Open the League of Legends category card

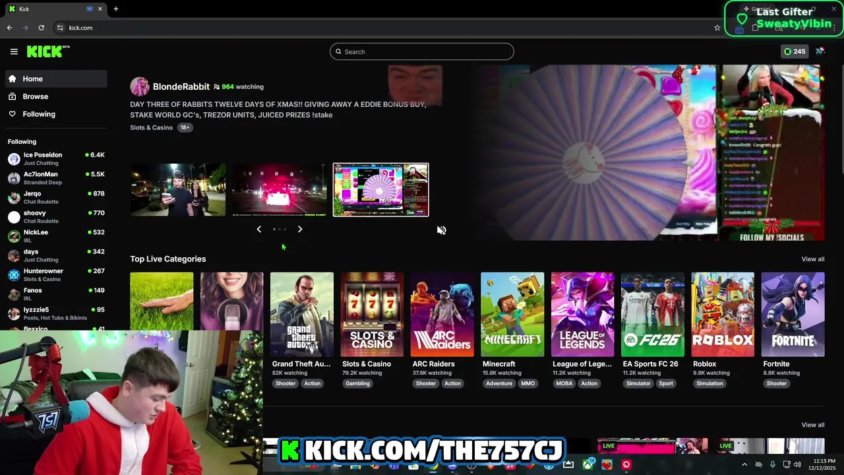click(583, 315)
